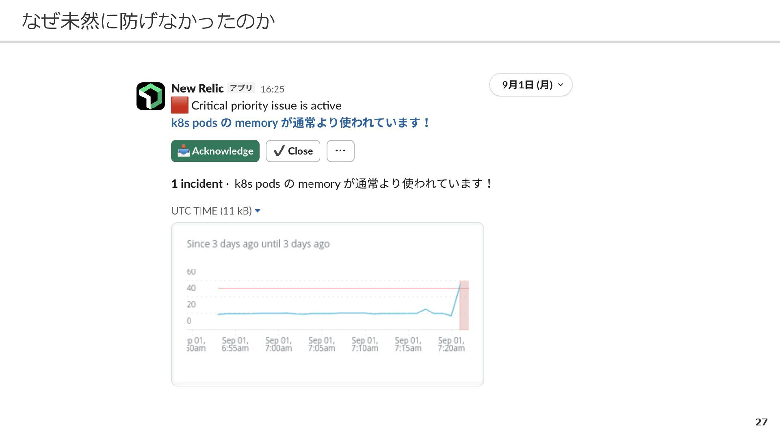Click the Sep 01, 7:05am axis label
Viewport: 780px width, 438px height.
coord(322,344)
